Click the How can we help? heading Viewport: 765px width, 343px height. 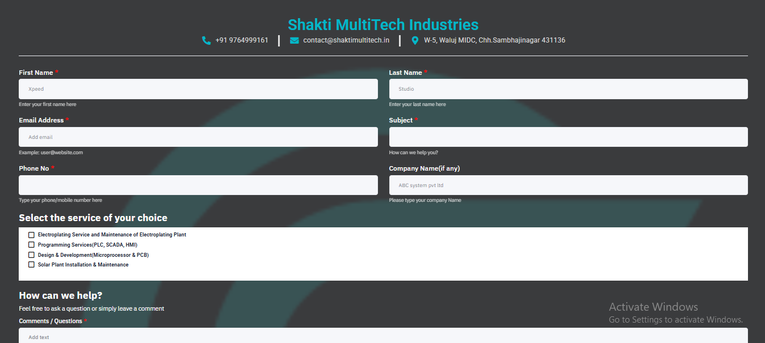tap(61, 295)
